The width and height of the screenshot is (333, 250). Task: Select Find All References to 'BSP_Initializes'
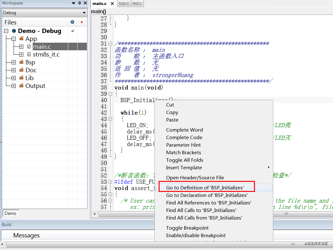209,203
